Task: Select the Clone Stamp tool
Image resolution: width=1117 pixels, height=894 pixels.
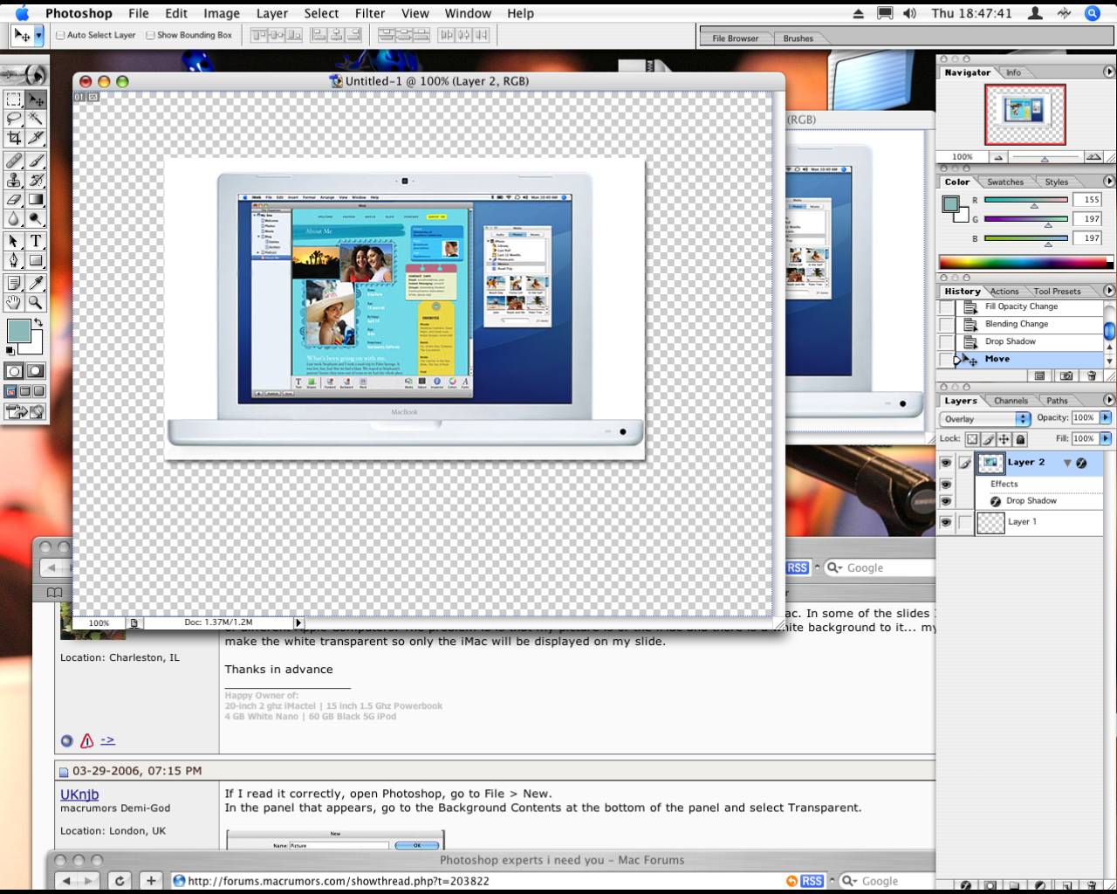Action: pyautogui.click(x=14, y=180)
